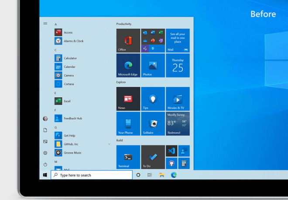Open the Photos tile
Screen dimensions: 288x200
(x=153, y=66)
